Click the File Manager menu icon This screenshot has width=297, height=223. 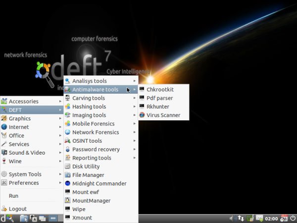[x=68, y=175]
